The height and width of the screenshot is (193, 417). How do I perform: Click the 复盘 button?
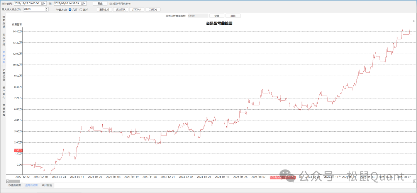[x=100, y=3]
